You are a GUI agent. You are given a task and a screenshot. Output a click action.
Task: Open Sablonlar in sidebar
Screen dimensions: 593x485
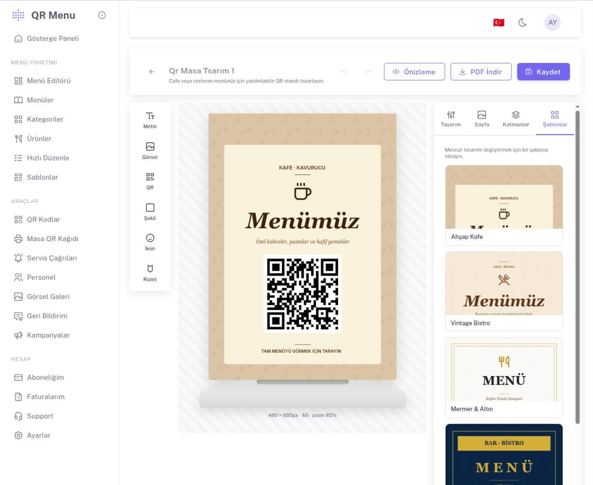(42, 177)
